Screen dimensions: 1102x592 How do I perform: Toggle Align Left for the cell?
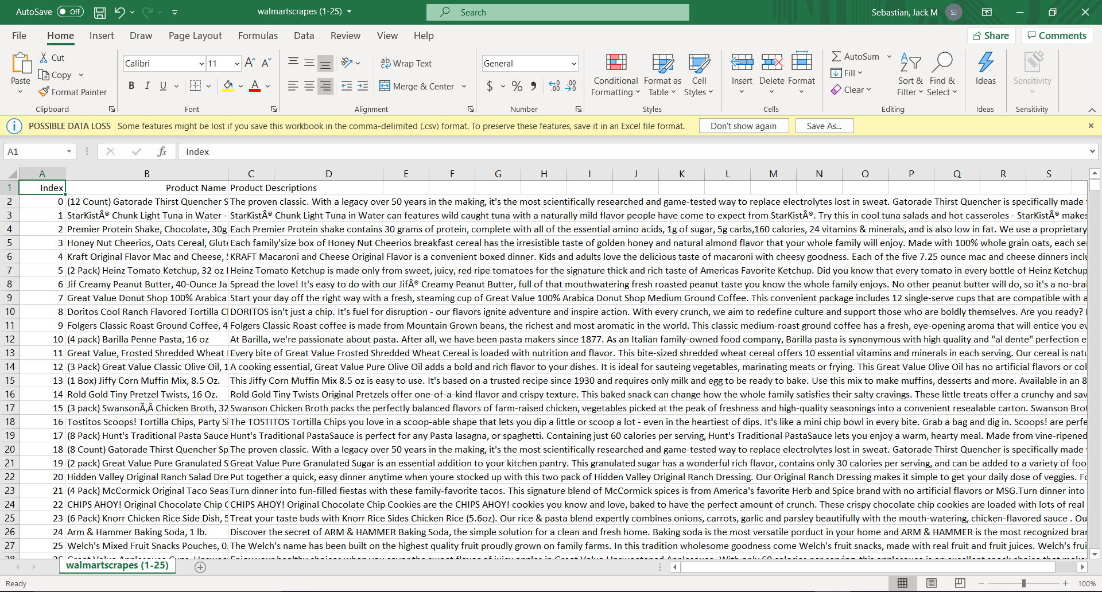pyautogui.click(x=293, y=86)
